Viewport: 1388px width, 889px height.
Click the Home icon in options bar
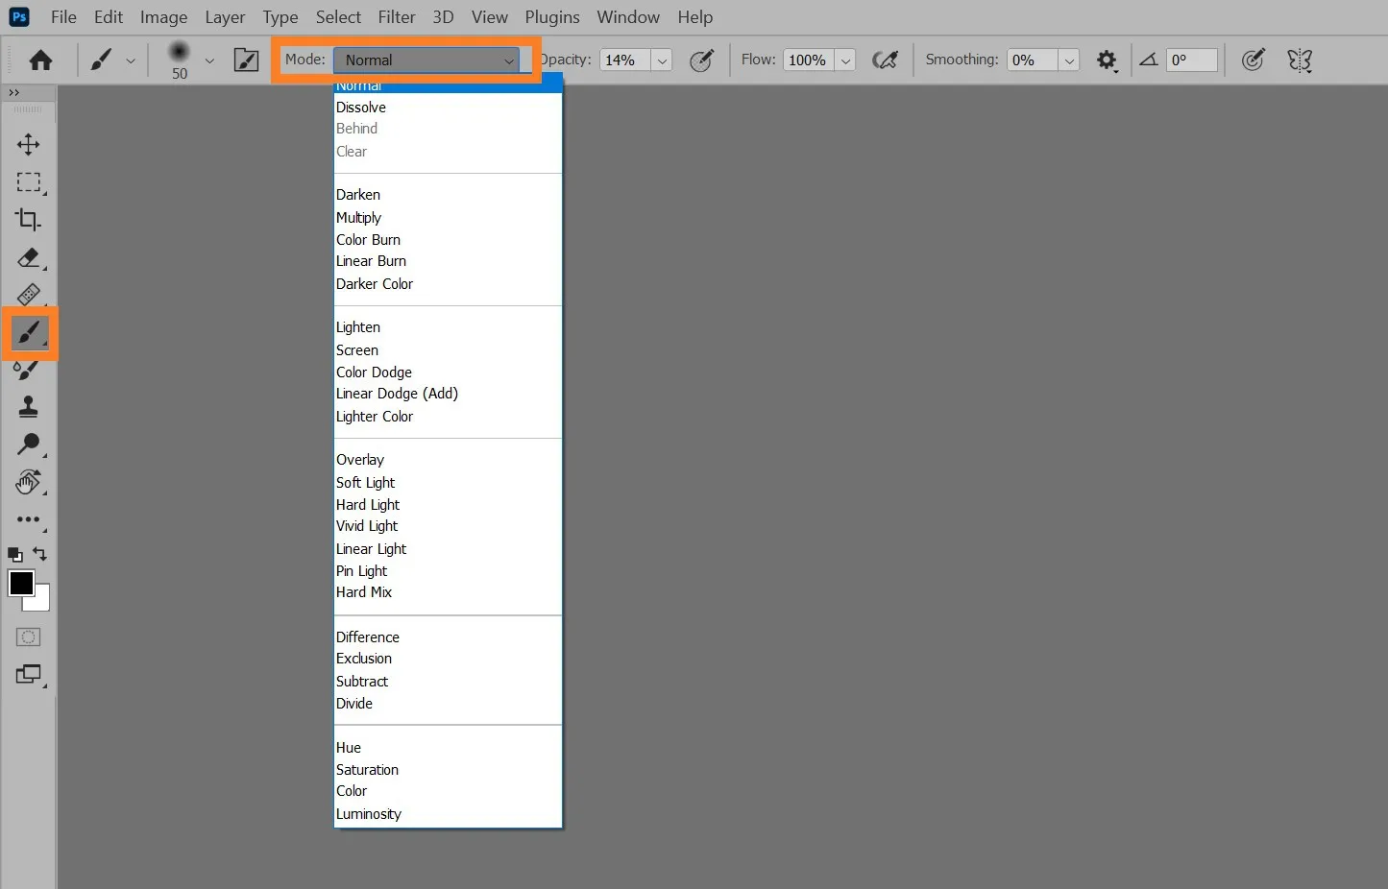[40, 60]
